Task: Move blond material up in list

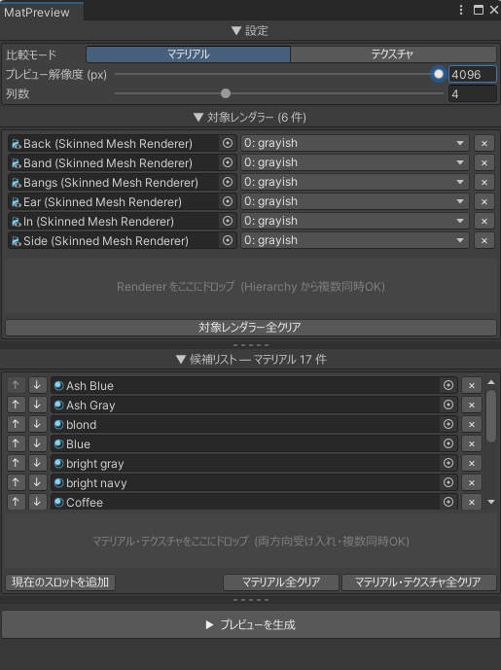Action: click(x=16, y=424)
